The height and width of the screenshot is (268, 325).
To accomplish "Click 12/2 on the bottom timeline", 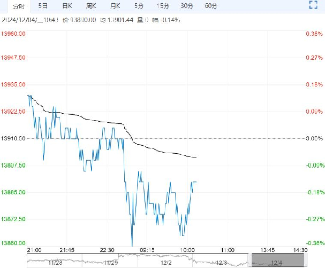I will point(167,263).
